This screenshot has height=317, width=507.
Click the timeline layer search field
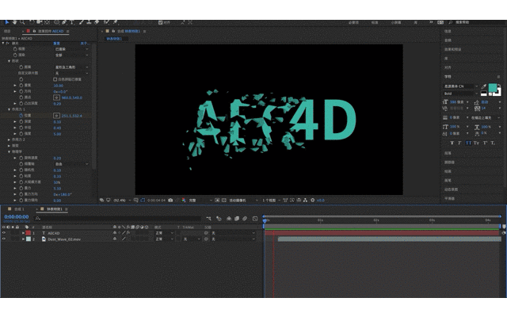coord(118,219)
